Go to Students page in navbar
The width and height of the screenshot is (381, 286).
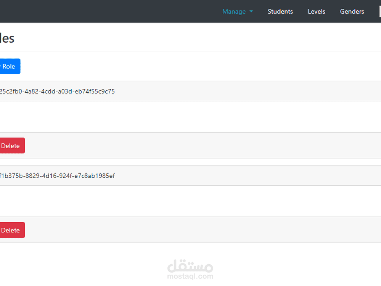(280, 11)
